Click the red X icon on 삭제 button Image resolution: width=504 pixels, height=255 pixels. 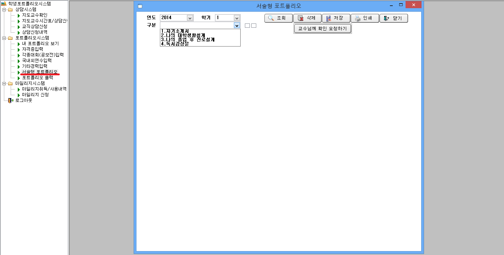301,18
